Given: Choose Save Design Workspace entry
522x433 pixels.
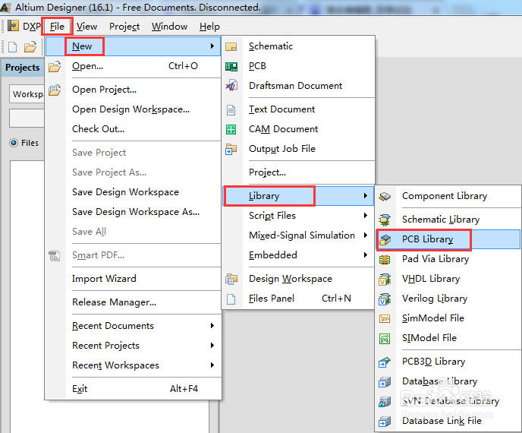Looking at the screenshot, I should pyautogui.click(x=125, y=192).
